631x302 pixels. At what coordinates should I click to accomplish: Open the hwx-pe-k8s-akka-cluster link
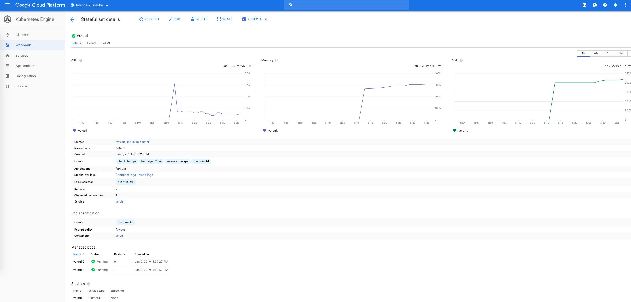pos(132,142)
